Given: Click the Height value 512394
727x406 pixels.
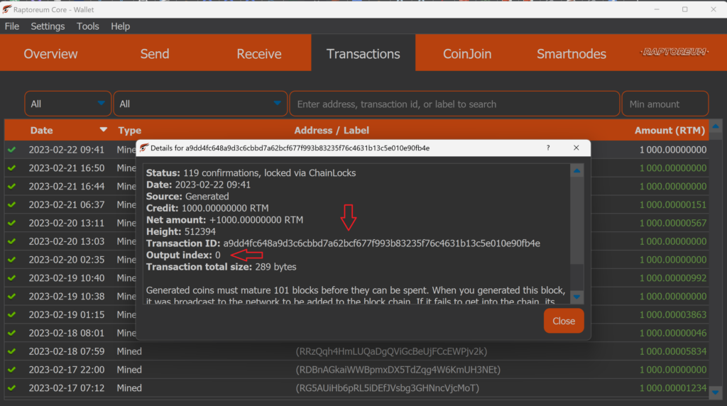Looking at the screenshot, I should pyautogui.click(x=199, y=231).
